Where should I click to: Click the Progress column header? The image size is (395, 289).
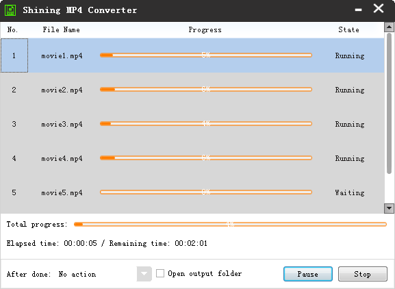(205, 29)
